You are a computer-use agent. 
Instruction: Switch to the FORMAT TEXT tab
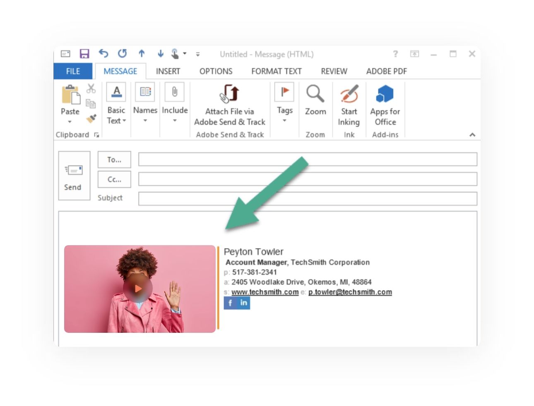tap(276, 71)
